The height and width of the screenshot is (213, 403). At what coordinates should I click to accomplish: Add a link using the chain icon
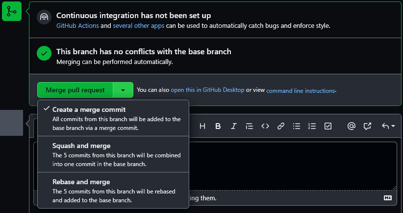[x=280, y=126]
